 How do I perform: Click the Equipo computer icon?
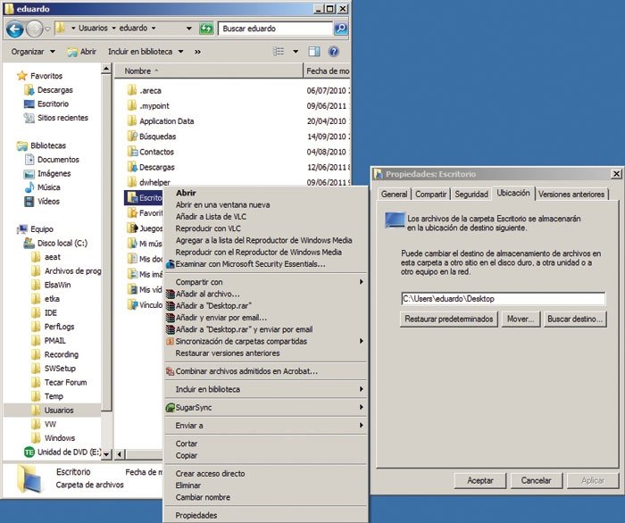pyautogui.click(x=22, y=229)
